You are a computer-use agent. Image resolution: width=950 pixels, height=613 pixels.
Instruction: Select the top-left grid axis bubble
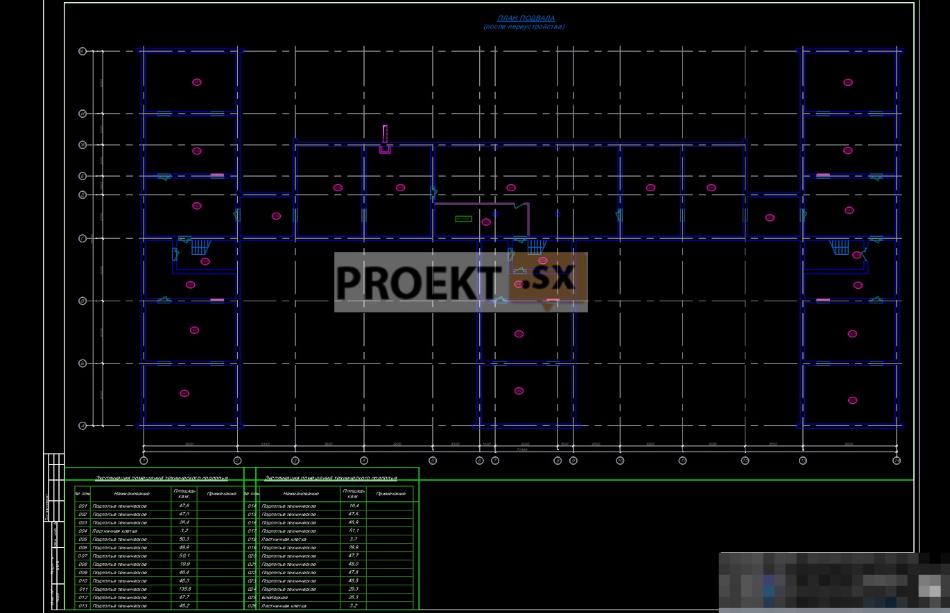83,51
